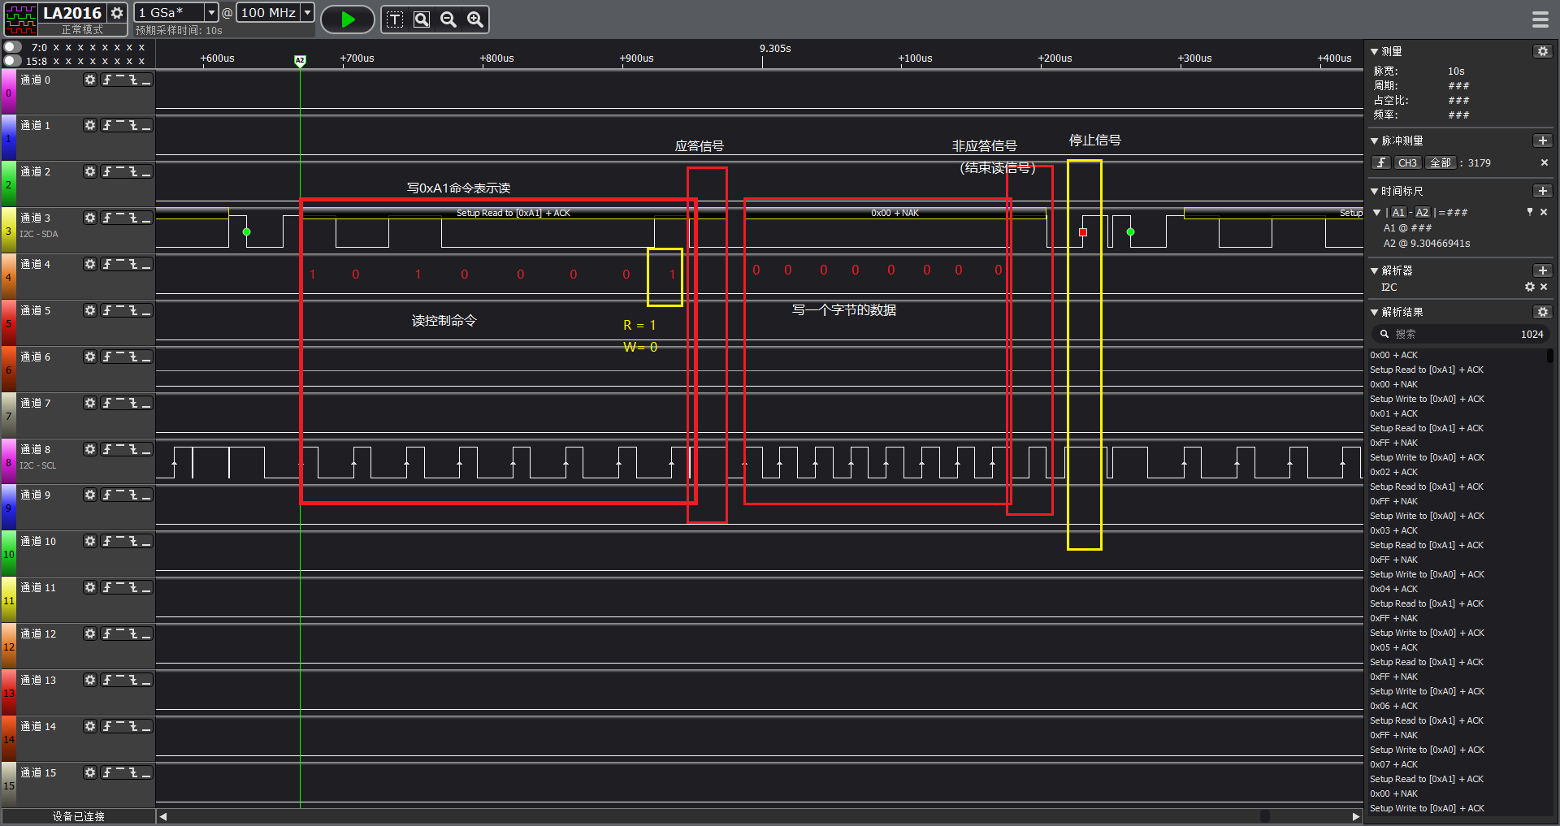Collapse the A1-A2 ruler entry

tap(1377, 212)
